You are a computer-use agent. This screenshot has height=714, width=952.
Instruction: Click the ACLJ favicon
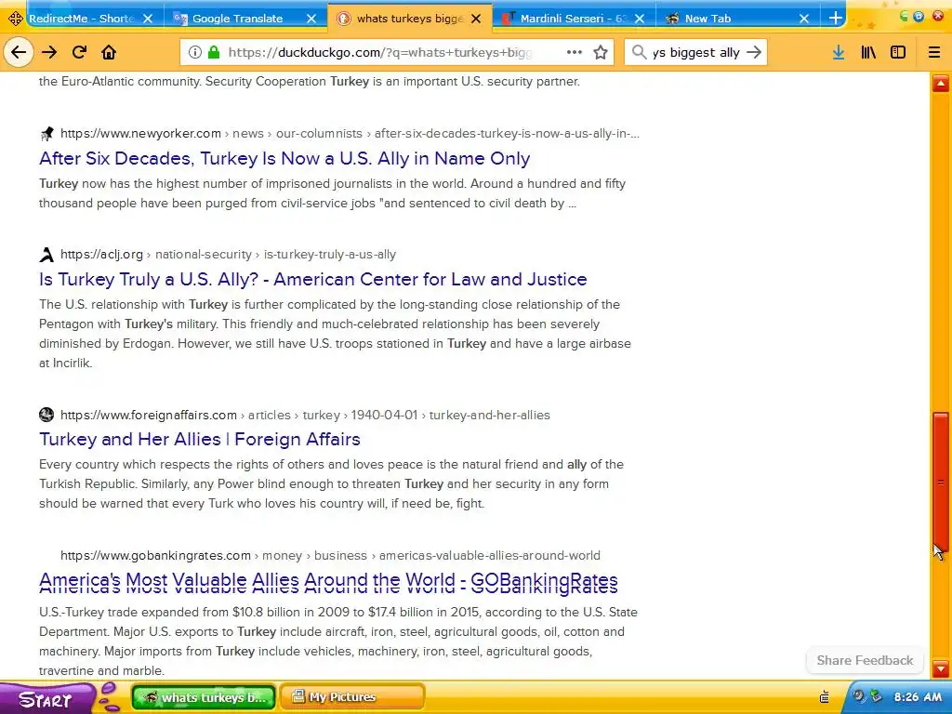click(46, 254)
